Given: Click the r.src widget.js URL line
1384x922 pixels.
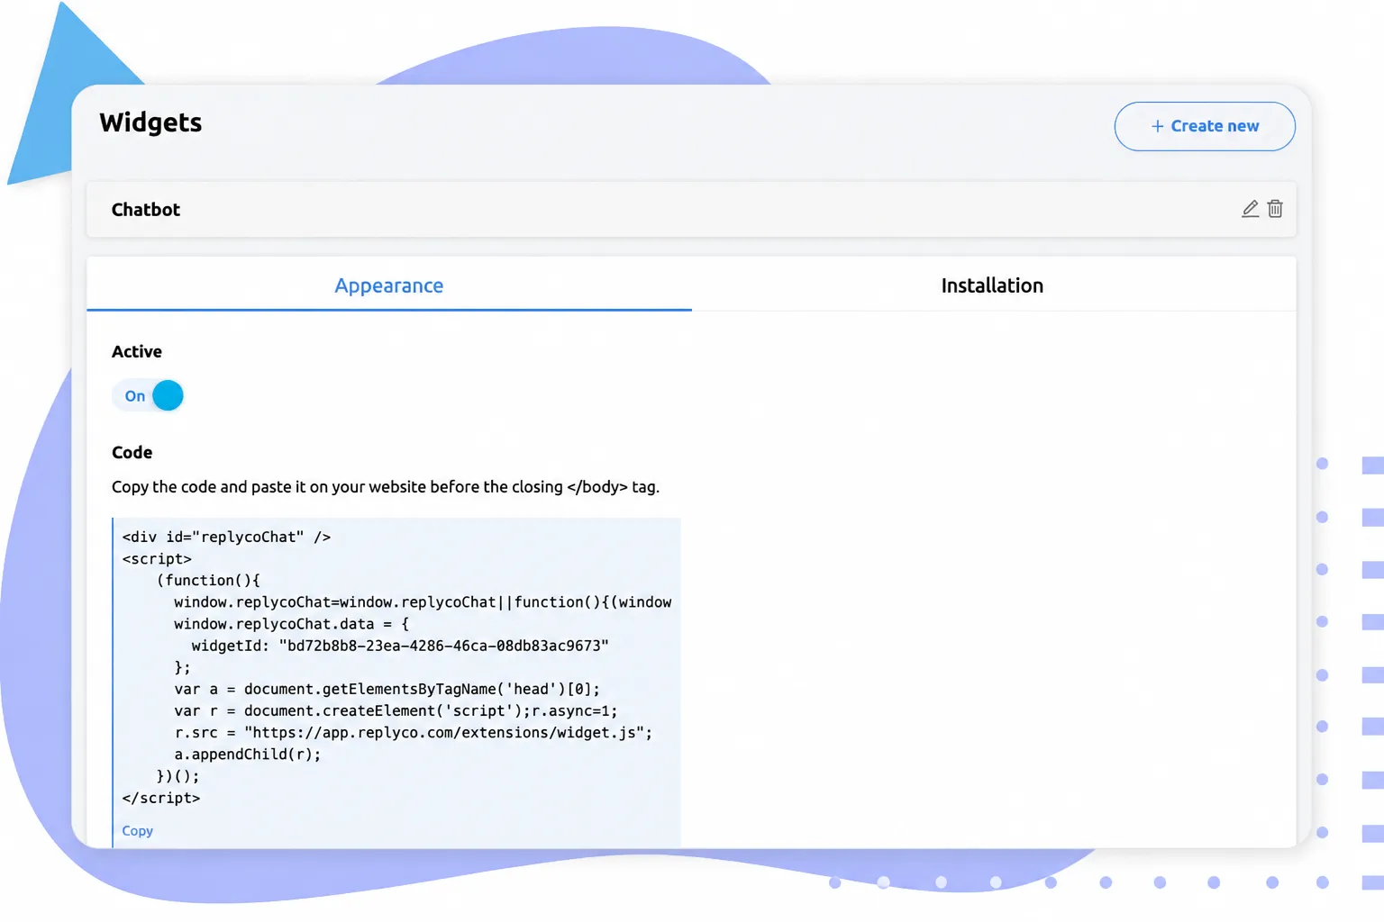Looking at the screenshot, I should point(414,733).
